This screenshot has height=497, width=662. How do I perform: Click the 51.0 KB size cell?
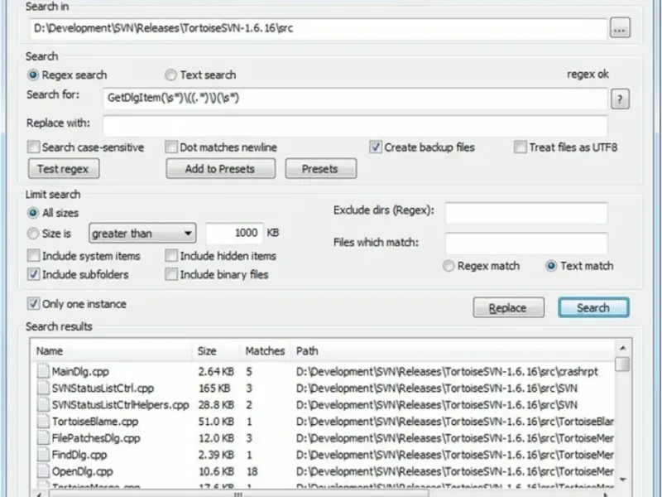pyautogui.click(x=216, y=422)
